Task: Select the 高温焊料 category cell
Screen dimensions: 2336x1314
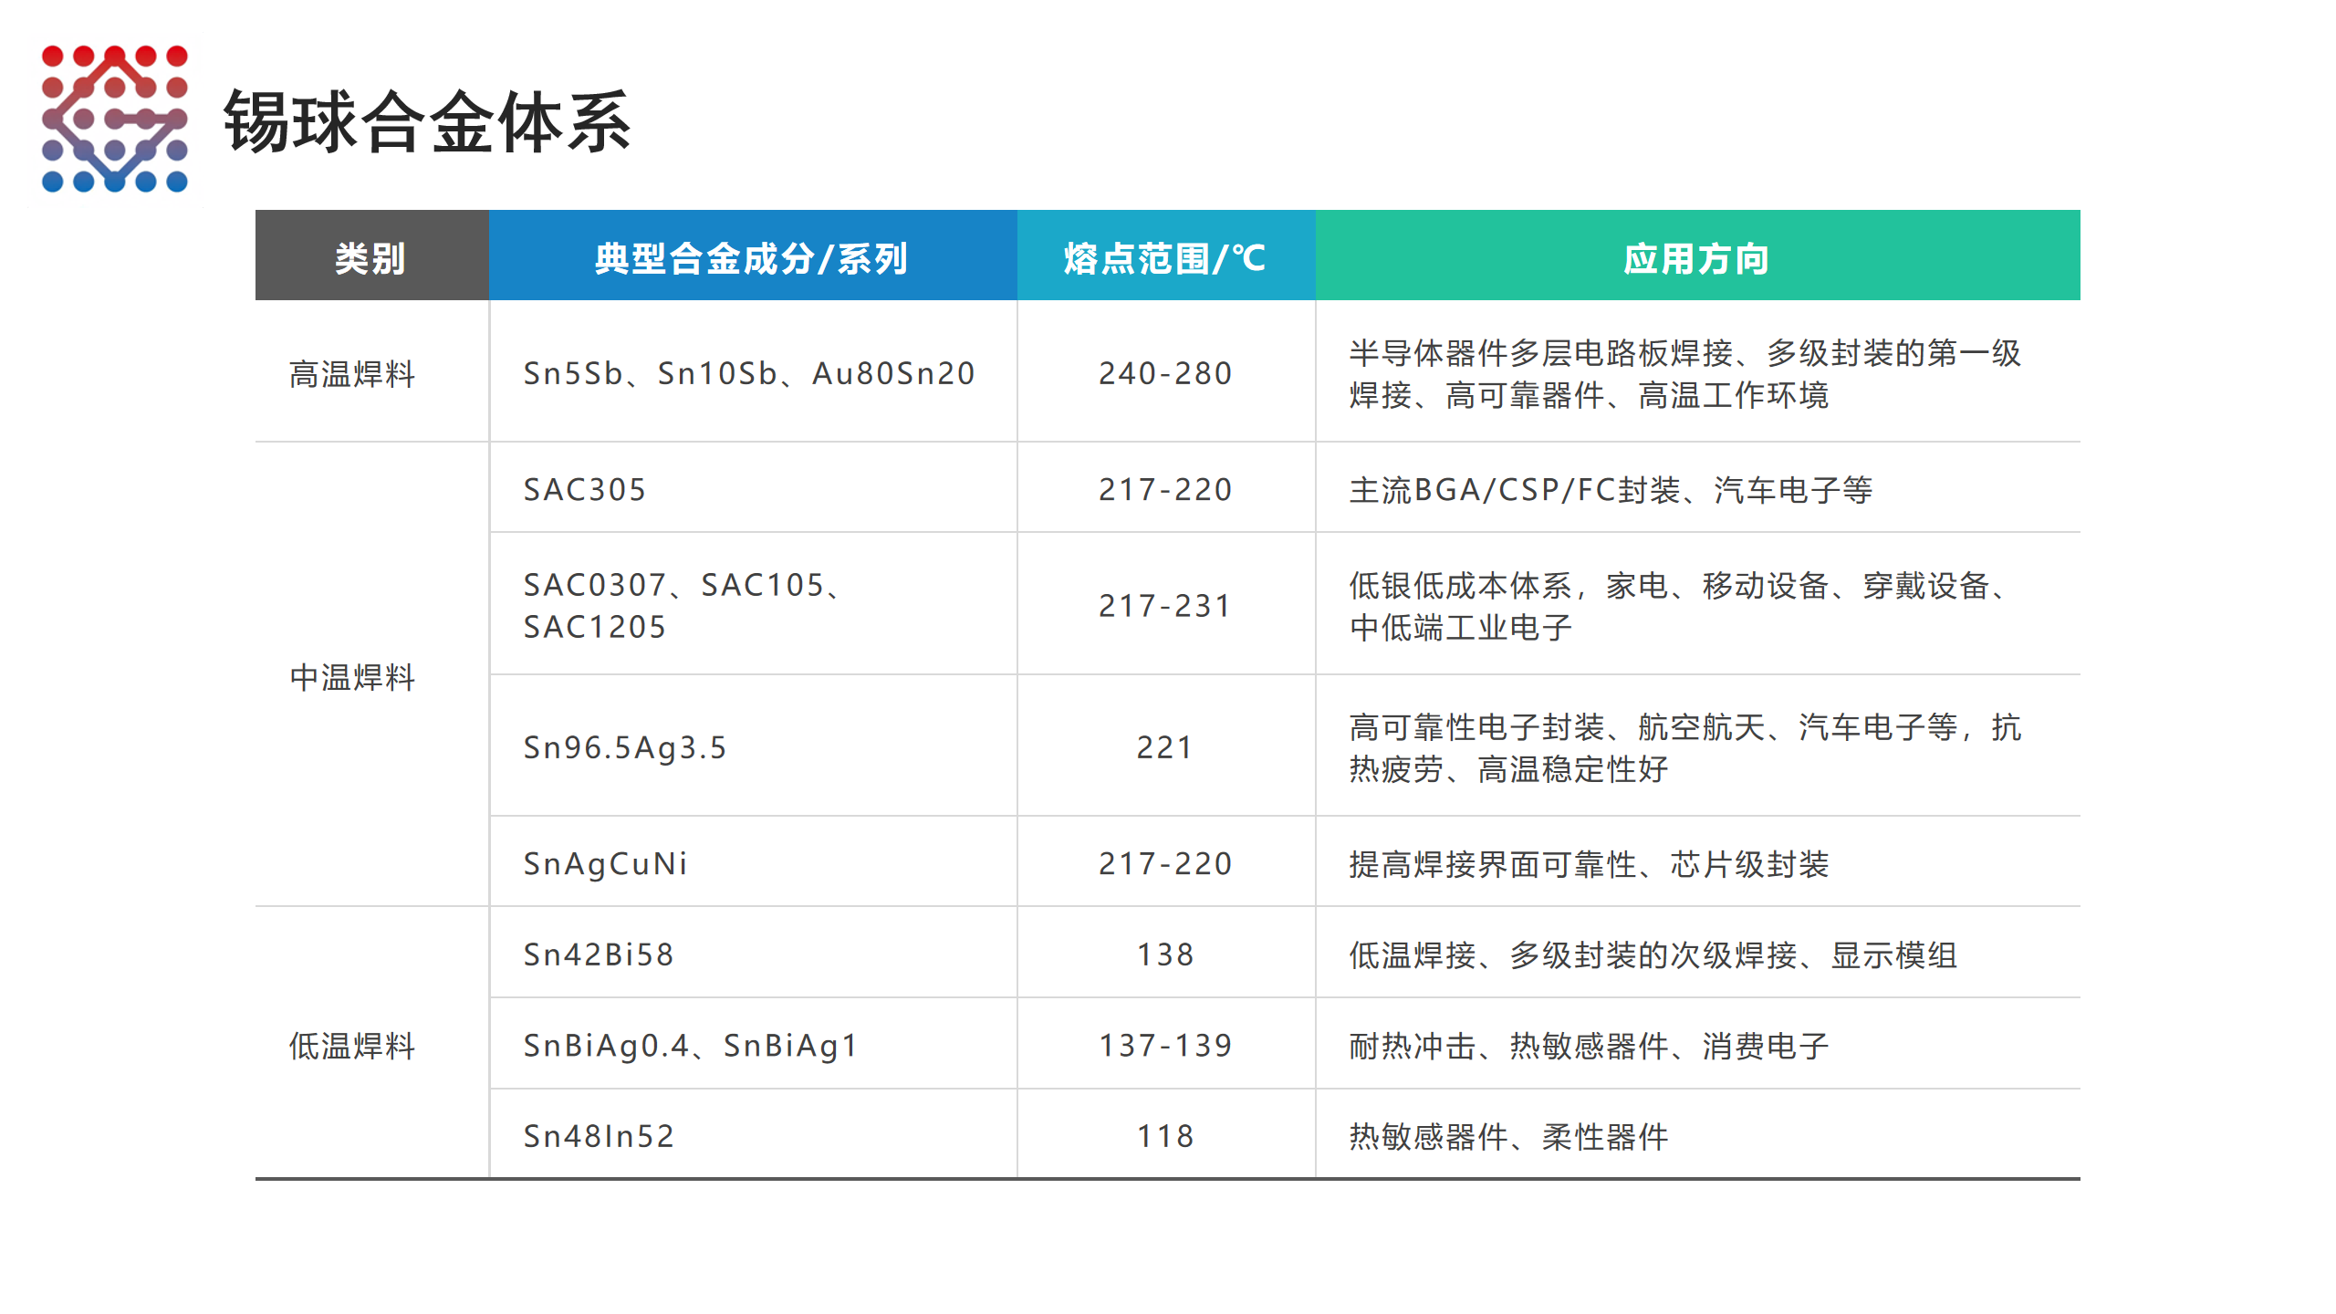Action: click(x=352, y=373)
